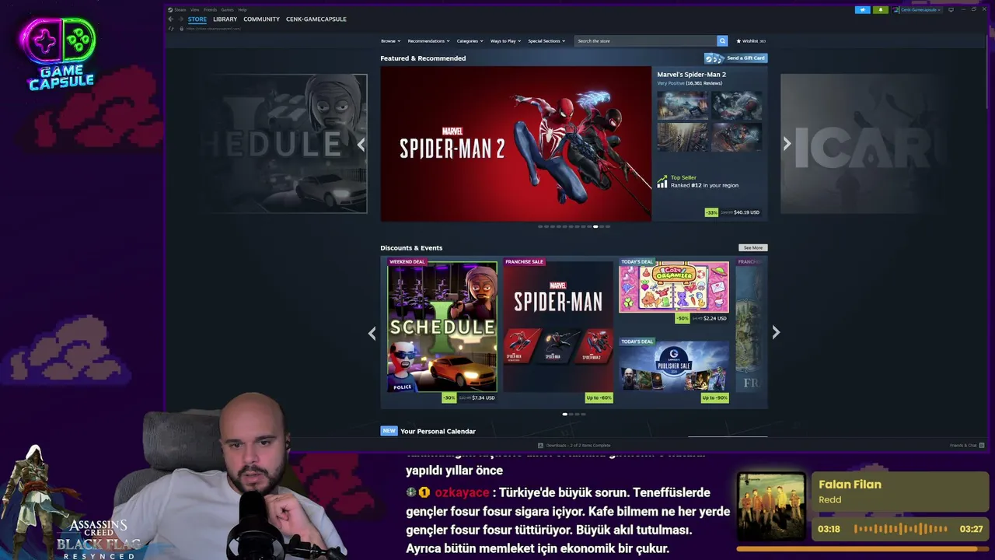
Task: Show previous featured game with left arrow
Action: [361, 144]
